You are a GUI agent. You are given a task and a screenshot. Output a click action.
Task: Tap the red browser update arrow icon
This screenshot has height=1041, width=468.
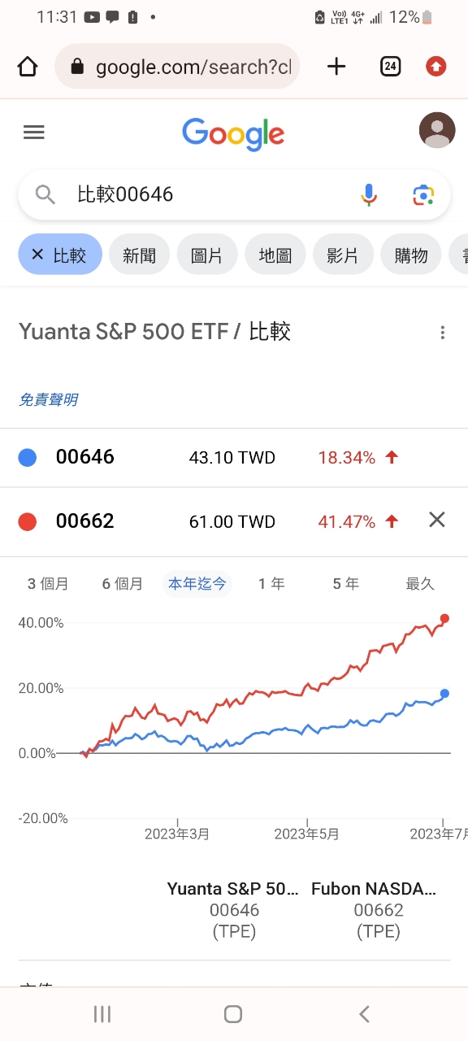coord(436,67)
